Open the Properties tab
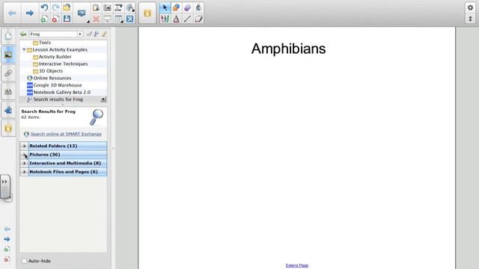The image size is (479, 269). [8, 91]
